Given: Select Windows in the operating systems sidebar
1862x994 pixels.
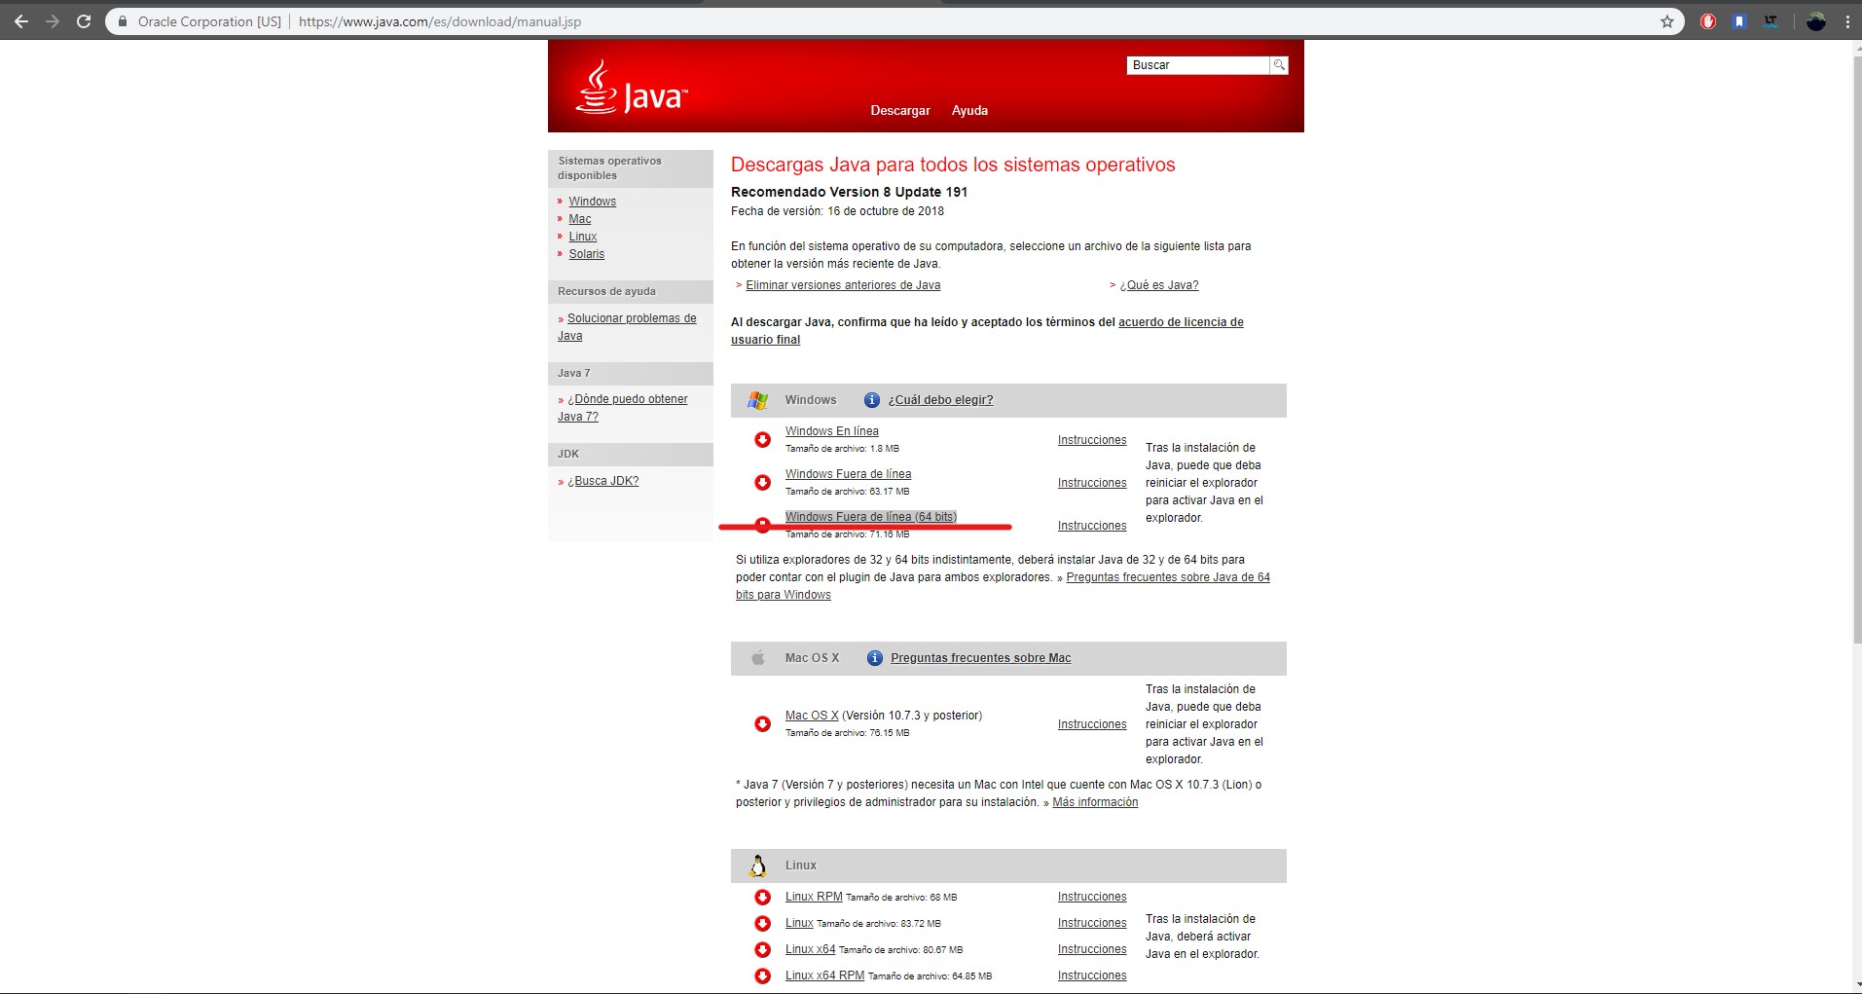Looking at the screenshot, I should (x=593, y=202).
